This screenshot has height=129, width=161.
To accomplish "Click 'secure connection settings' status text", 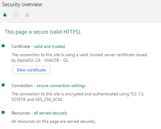I will click(61, 86).
